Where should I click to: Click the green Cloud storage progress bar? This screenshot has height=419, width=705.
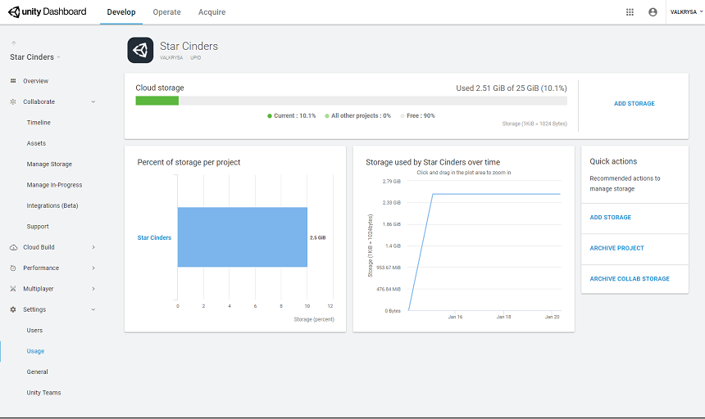pyautogui.click(x=157, y=101)
